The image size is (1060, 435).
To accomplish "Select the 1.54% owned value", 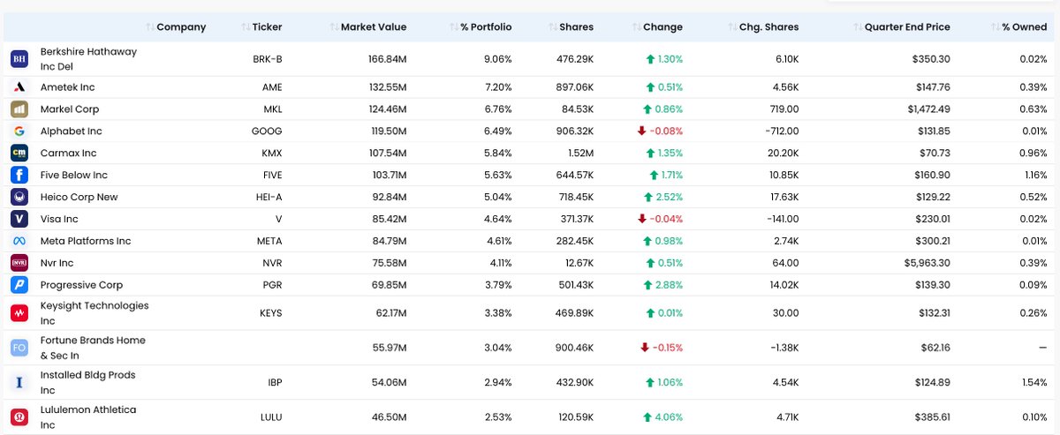I will click(1033, 382).
